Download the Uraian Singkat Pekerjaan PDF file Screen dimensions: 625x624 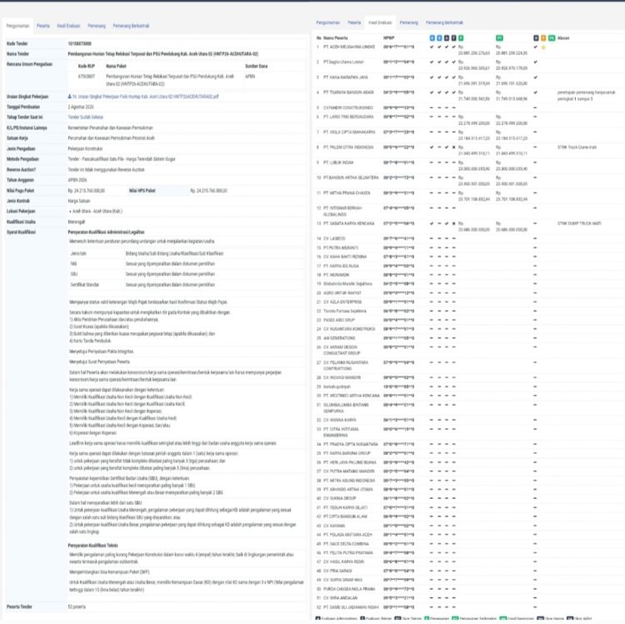coord(146,97)
